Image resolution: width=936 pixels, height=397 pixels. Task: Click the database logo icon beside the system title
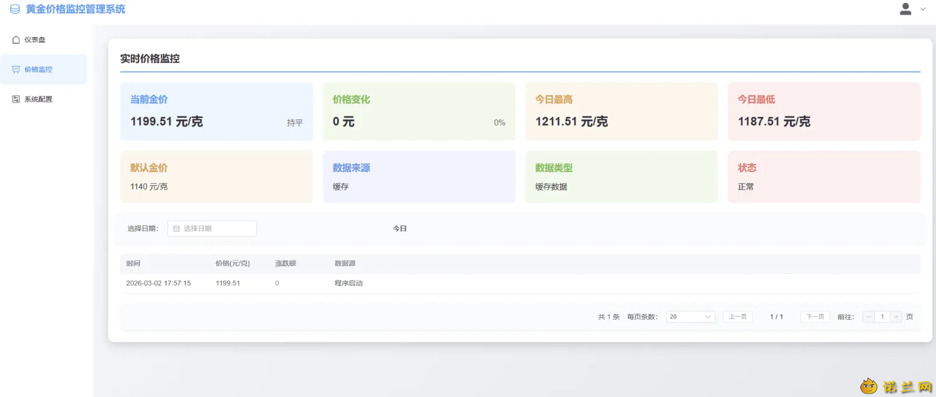(15, 9)
